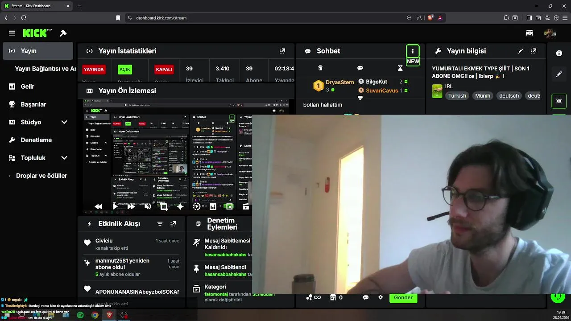571x321 pixels.
Task: Pop out the Yayın bilgisi panel
Action: tap(534, 51)
